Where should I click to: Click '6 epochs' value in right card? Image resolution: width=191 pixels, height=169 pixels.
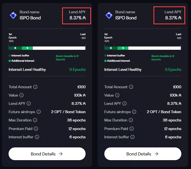point(173,137)
